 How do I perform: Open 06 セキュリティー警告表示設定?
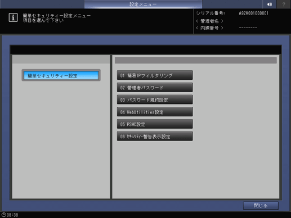click(x=155, y=136)
